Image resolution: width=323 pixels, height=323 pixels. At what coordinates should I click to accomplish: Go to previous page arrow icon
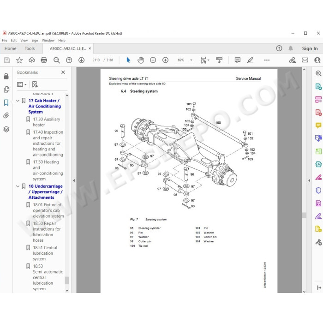69,60
